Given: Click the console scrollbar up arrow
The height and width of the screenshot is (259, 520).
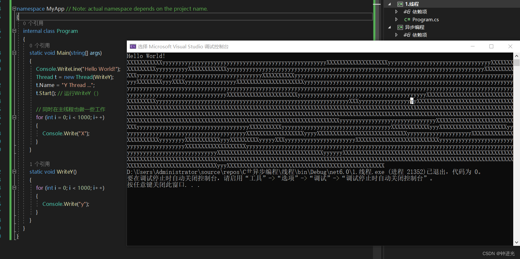Looking at the screenshot, I should [x=516, y=56].
